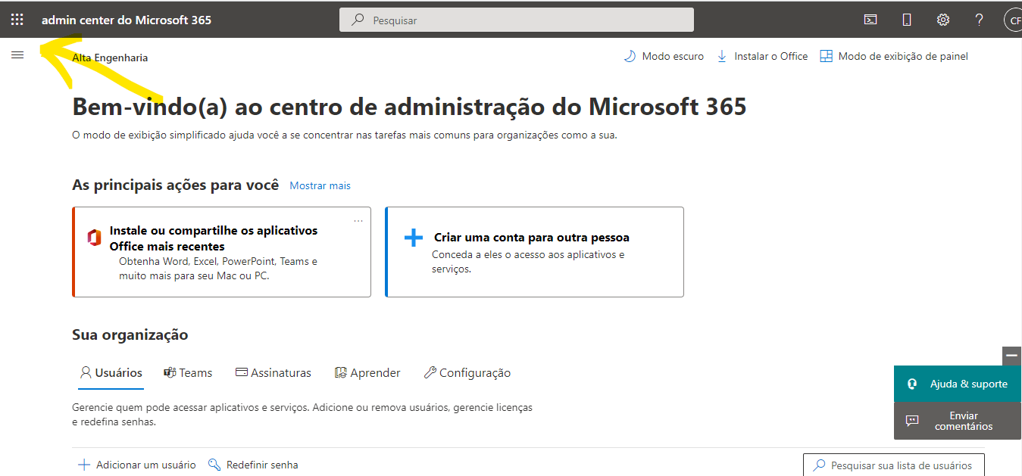
Task: Switch to the Usuários tab
Action: point(111,373)
